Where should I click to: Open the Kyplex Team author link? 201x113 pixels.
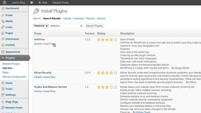tap(143, 112)
